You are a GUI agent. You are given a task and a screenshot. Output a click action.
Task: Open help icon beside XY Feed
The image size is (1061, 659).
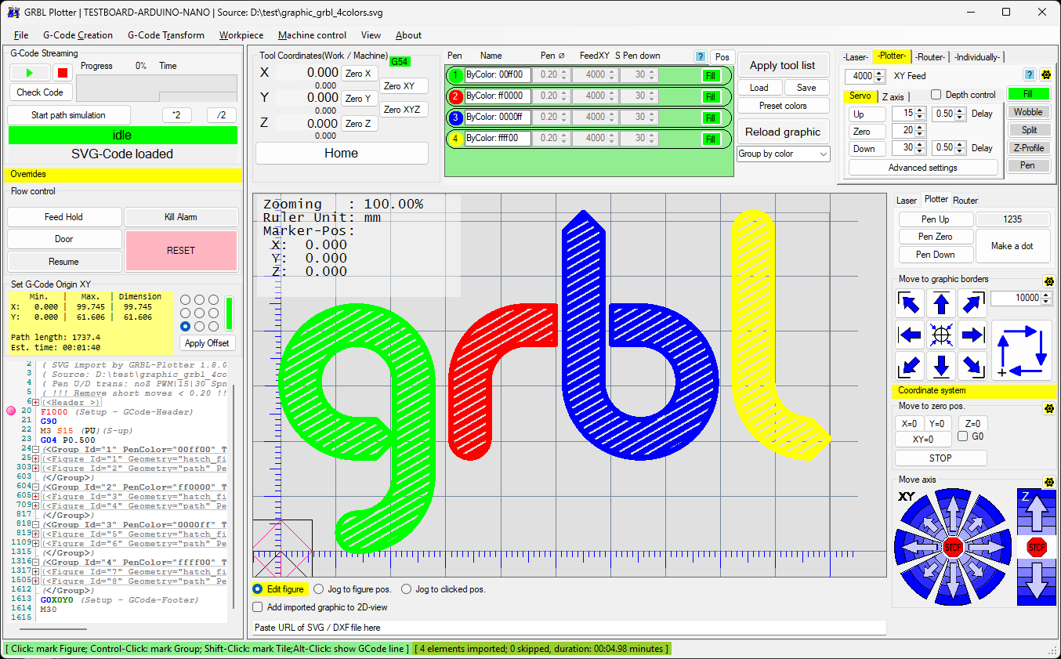[1030, 75]
